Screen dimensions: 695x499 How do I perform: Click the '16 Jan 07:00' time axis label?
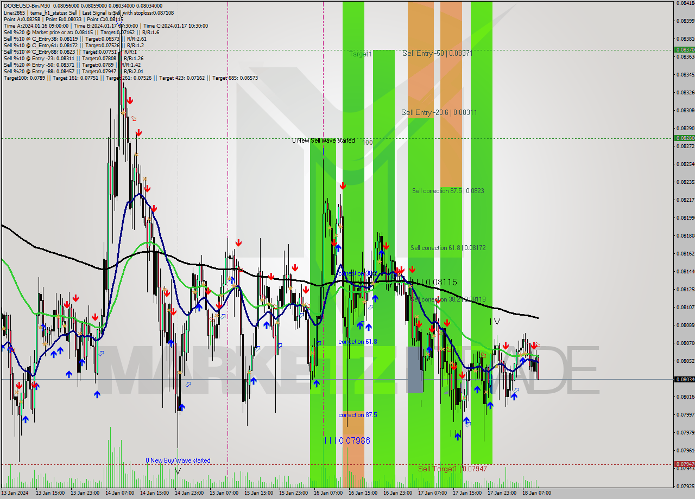click(x=328, y=493)
